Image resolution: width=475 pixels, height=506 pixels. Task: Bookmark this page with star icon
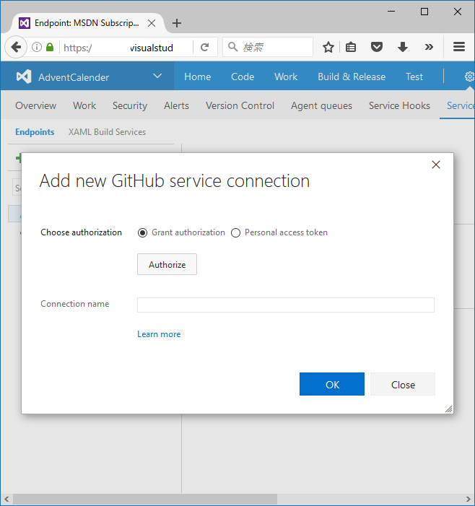[x=328, y=47]
